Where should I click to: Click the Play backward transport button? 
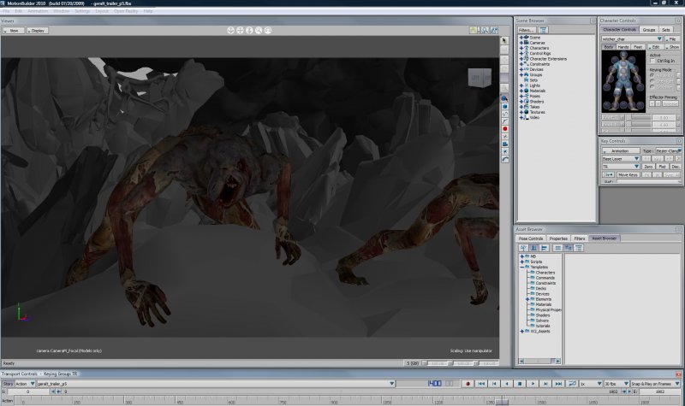coord(507,384)
